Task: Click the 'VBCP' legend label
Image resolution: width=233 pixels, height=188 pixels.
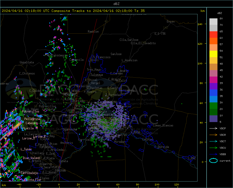Action: click(x=223, y=128)
